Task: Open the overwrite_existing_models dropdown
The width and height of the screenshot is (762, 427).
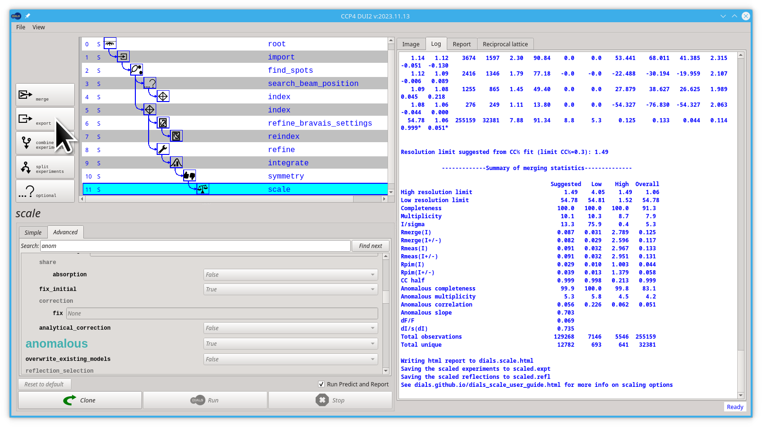Action: [x=291, y=359]
